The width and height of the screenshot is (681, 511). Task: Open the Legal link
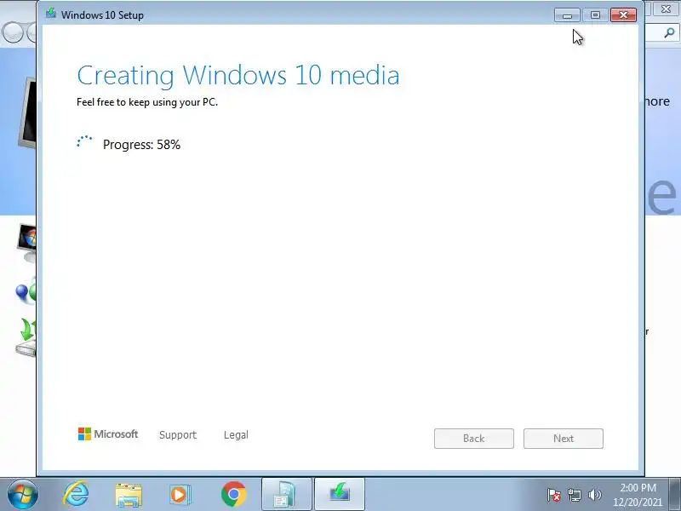236,435
